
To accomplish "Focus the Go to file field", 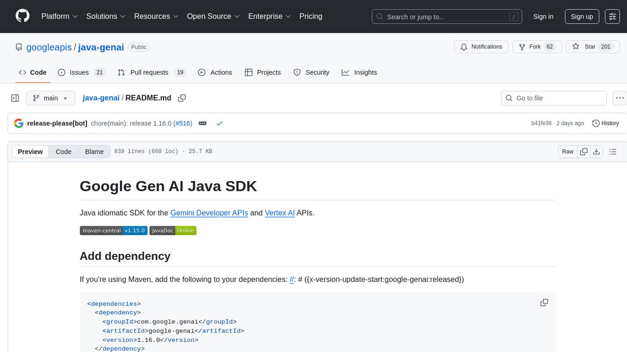I will tap(554, 98).
